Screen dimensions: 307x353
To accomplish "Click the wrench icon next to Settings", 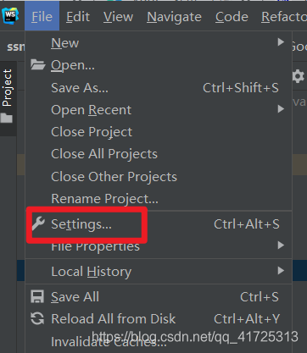I will 38,223.
